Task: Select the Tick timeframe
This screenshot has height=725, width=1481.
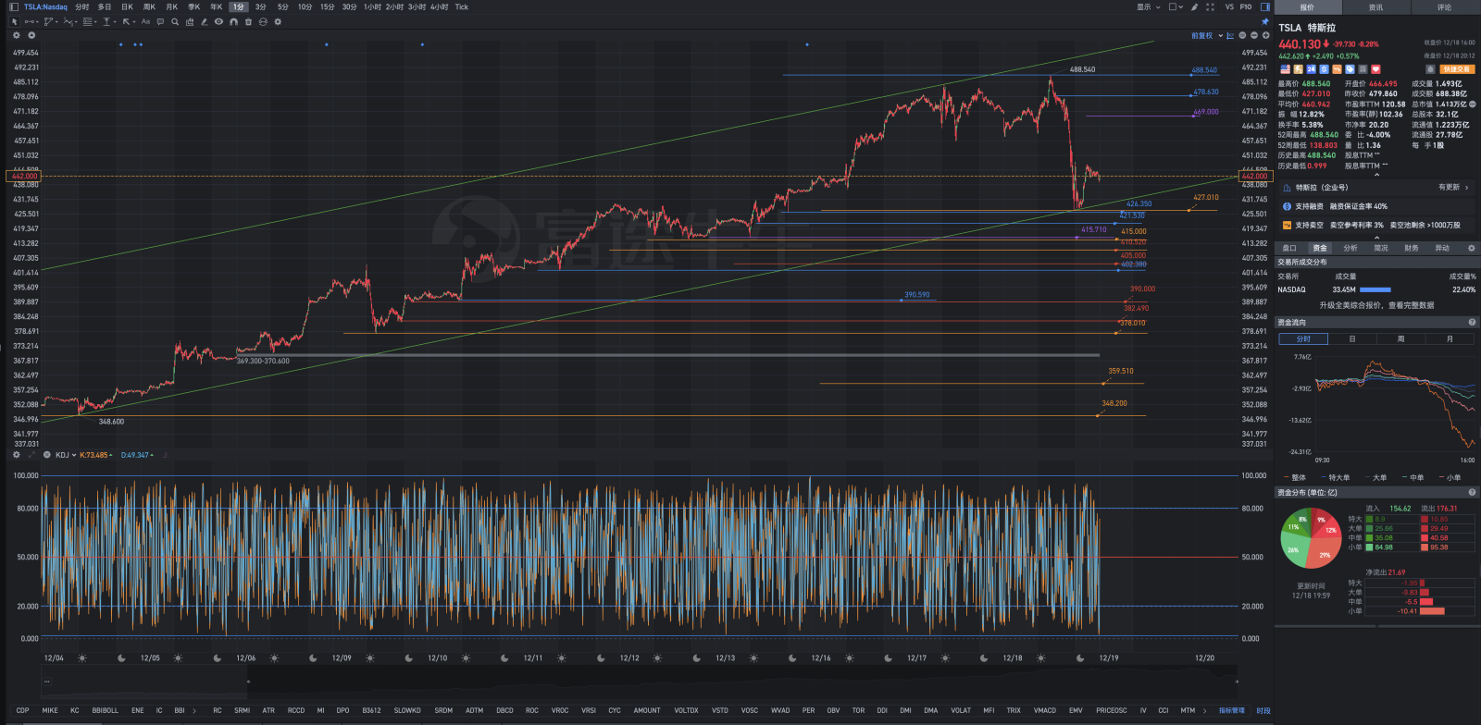Action: click(x=461, y=6)
